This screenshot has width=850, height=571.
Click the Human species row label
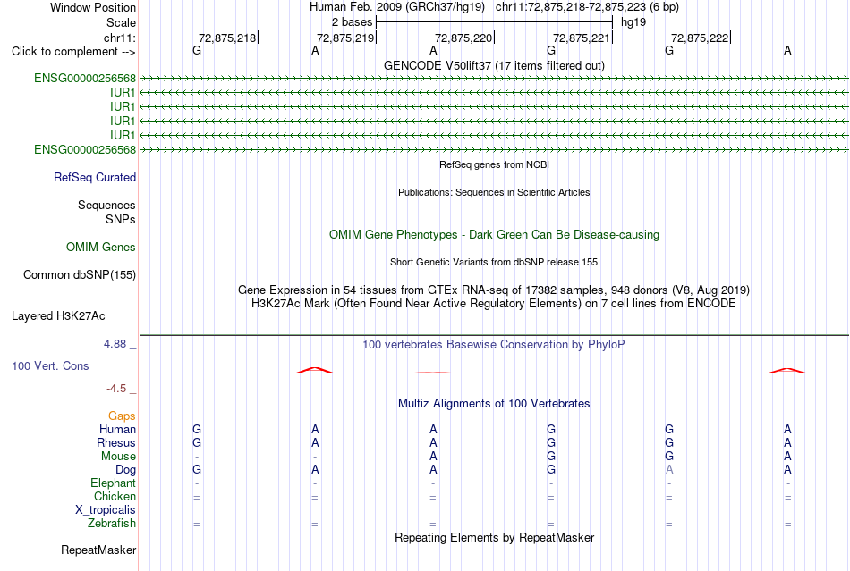(x=117, y=430)
